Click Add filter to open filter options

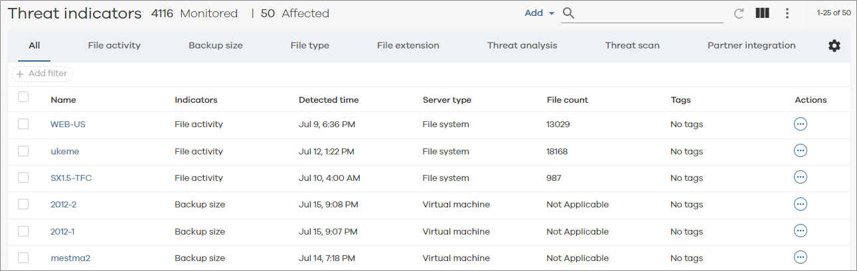pos(42,74)
